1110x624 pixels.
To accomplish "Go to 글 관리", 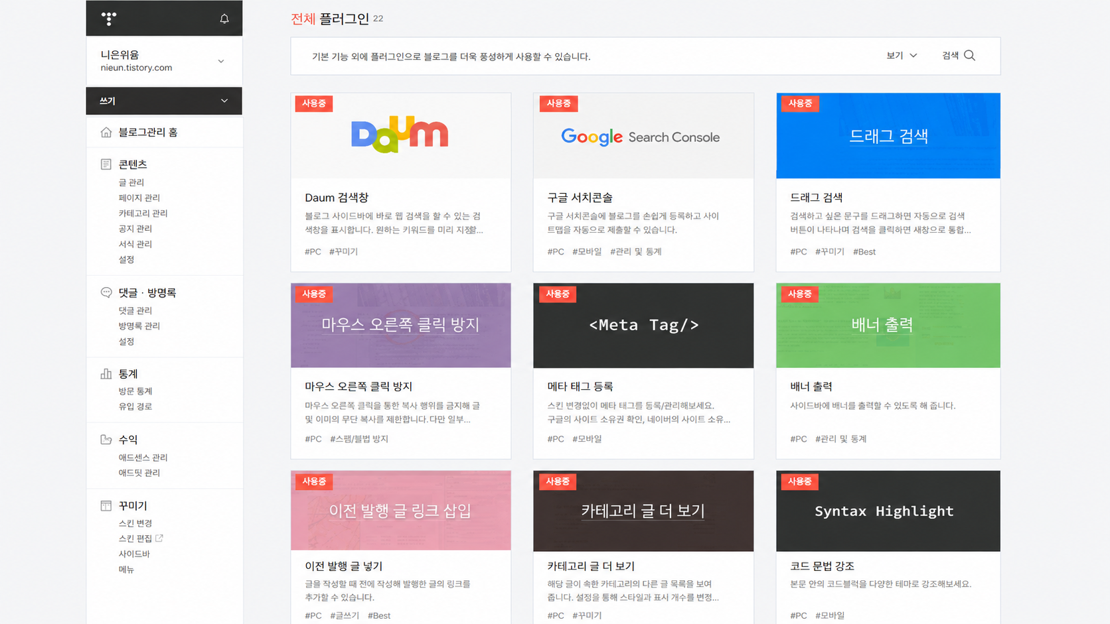I will pos(131,182).
